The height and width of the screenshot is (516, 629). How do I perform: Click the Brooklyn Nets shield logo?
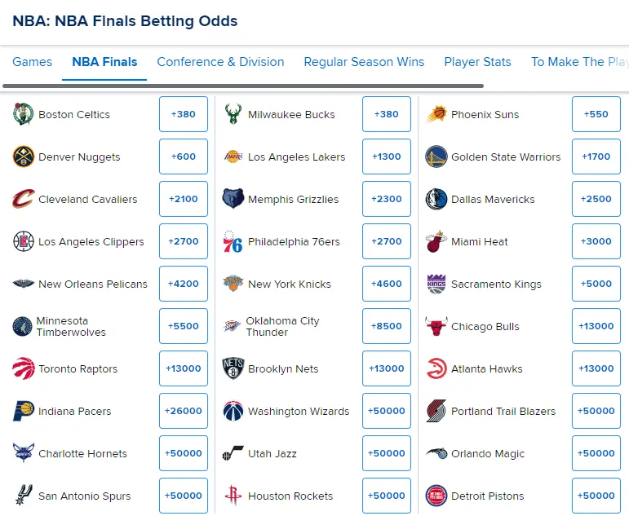[233, 368]
